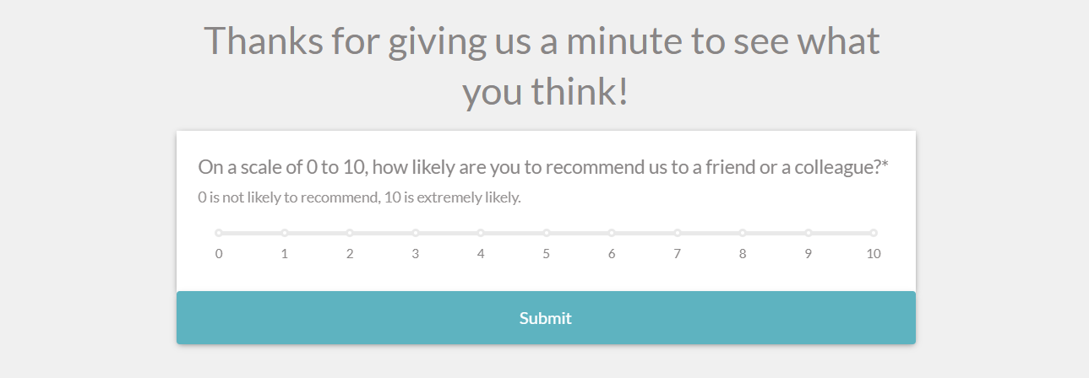
Task: Click the "3" number label below the scale
Action: [416, 254]
